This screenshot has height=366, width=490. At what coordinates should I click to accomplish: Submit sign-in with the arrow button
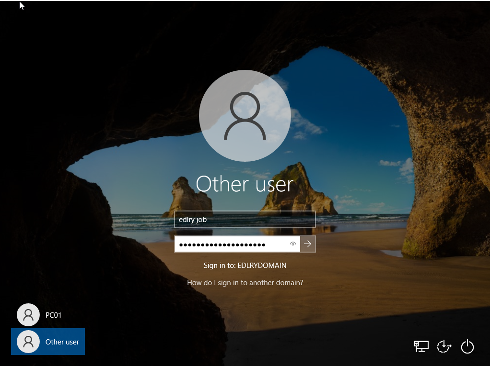coord(308,244)
